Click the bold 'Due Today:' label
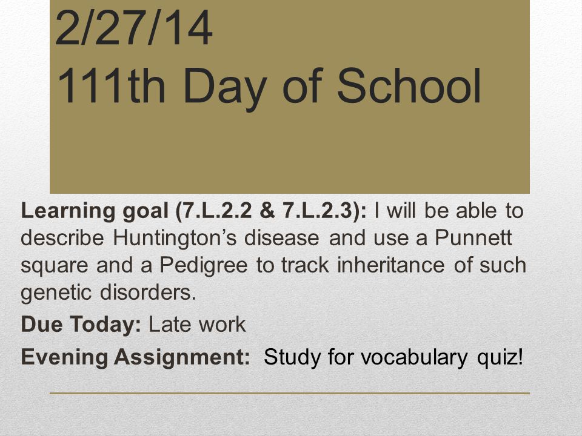Viewport: 582px width, 436px height. click(81, 325)
